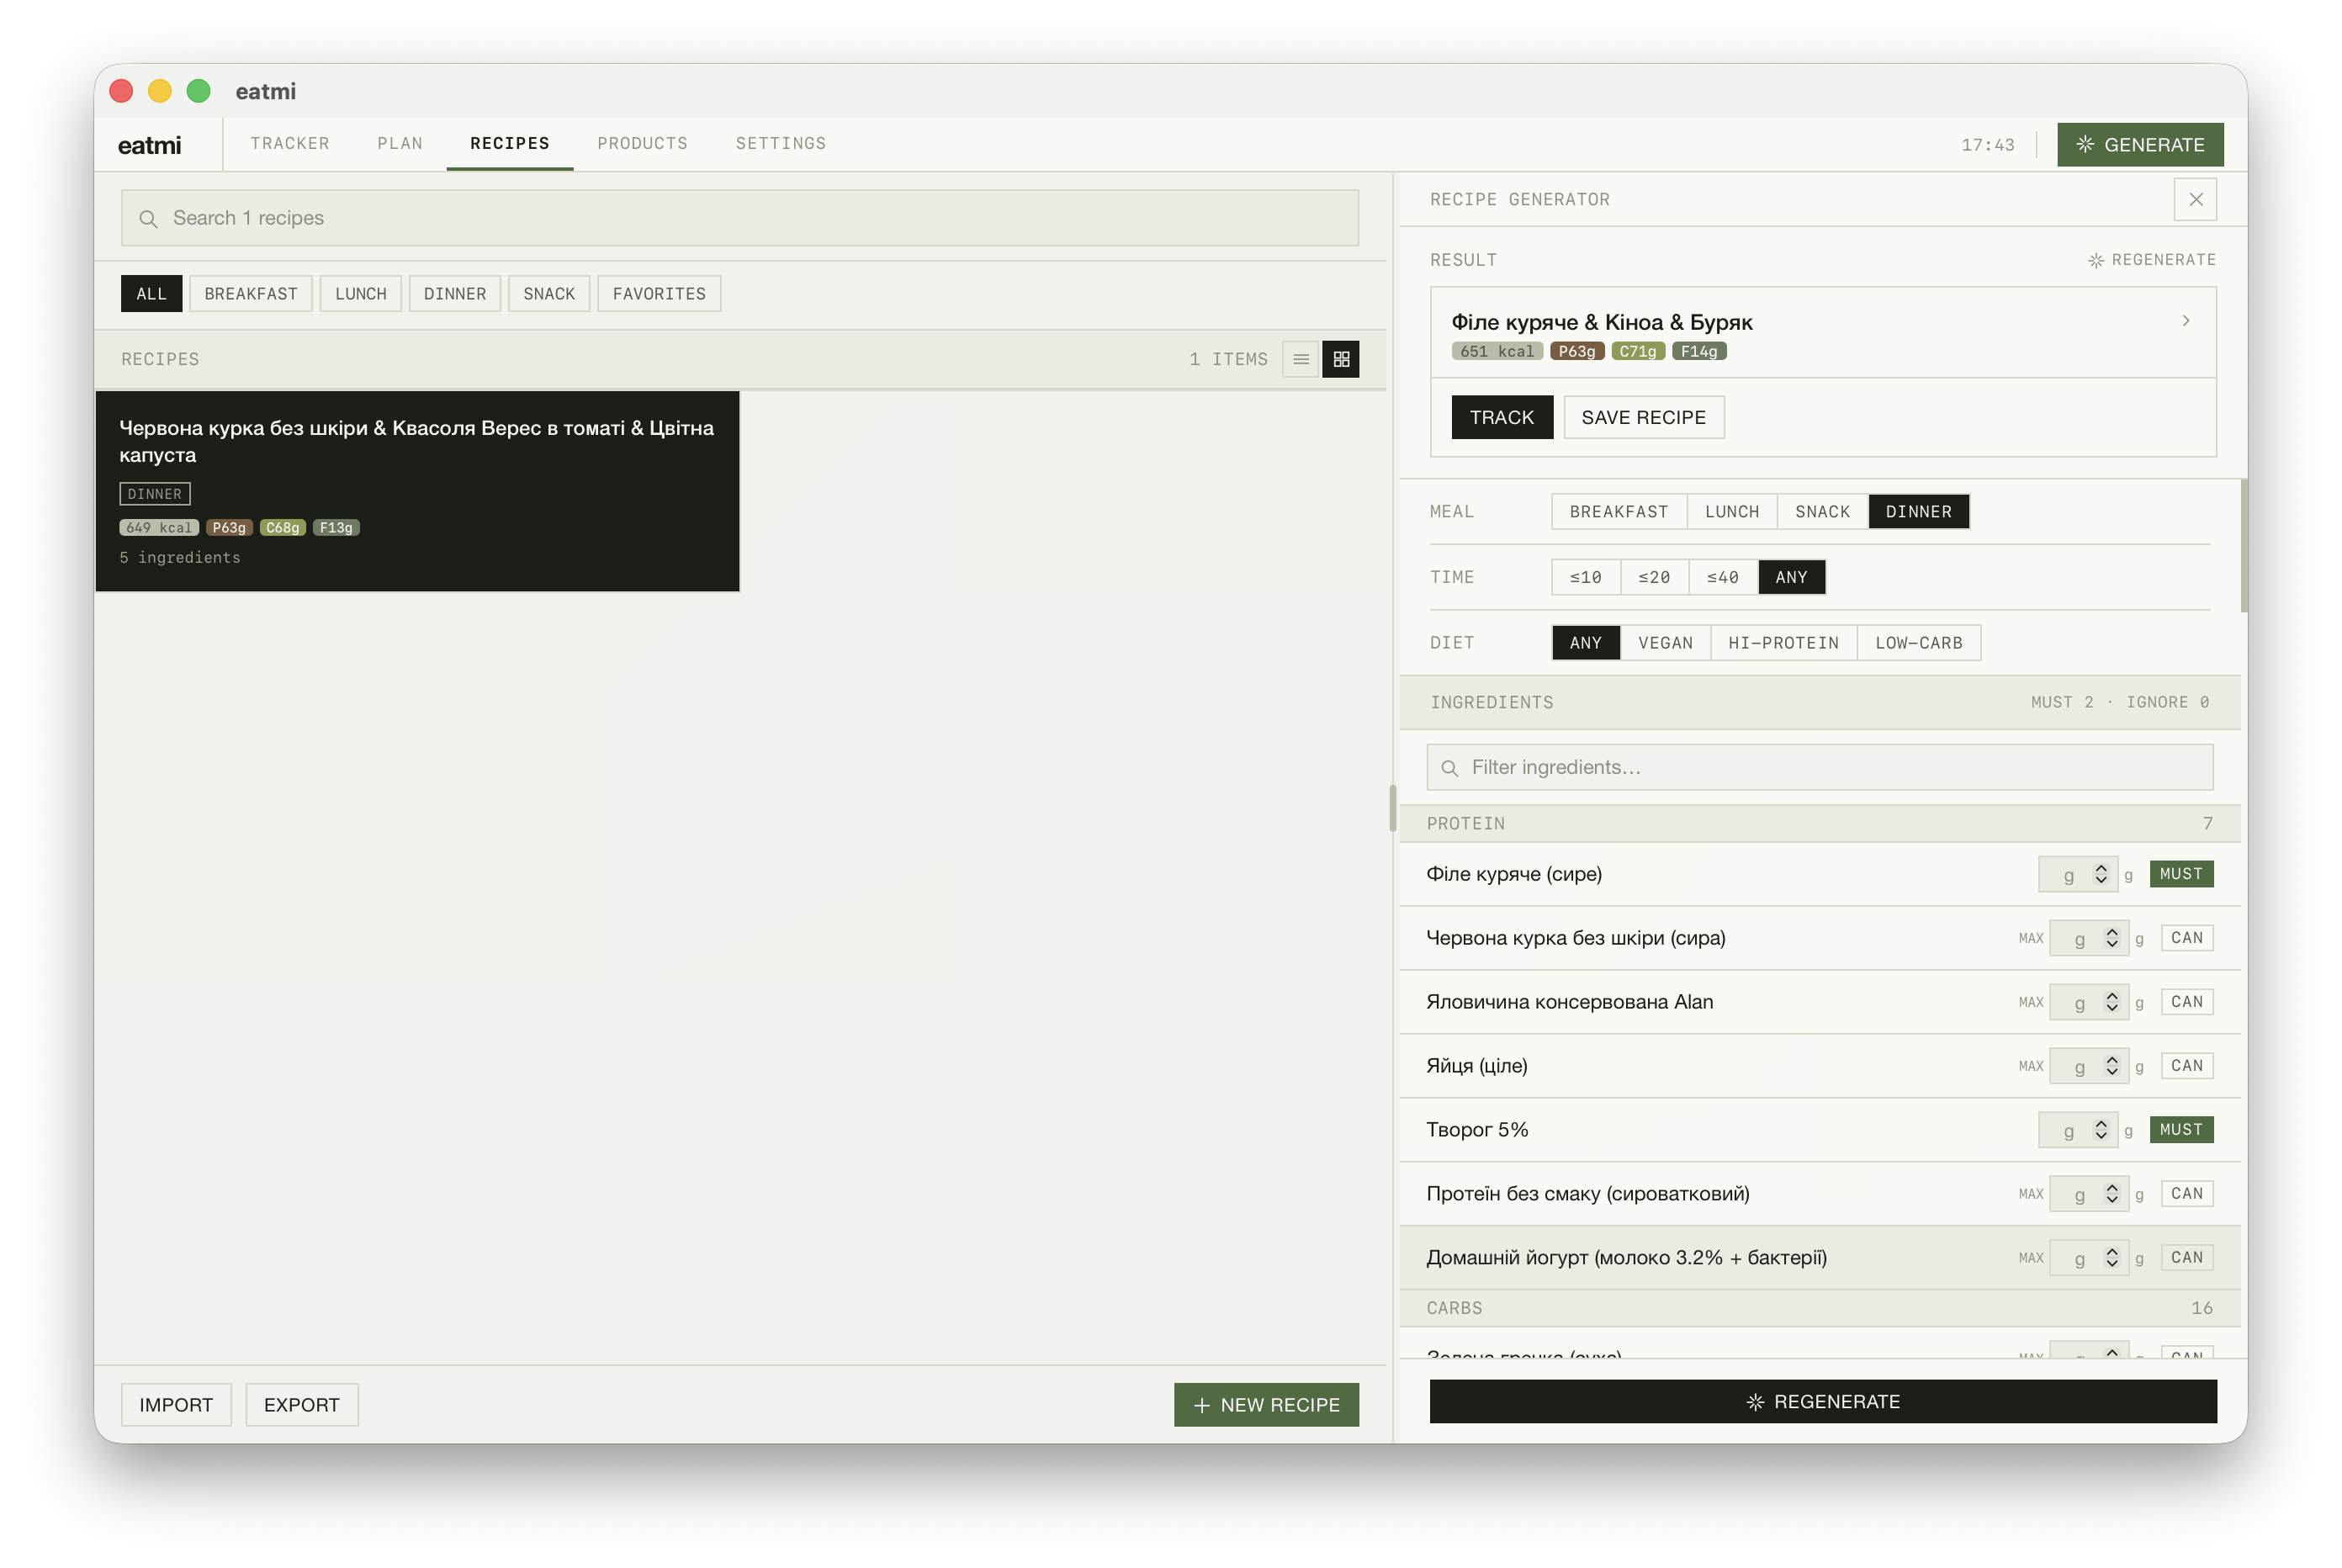Screen dimensions: 2342x1568
Task: Click max grams stepper for Яйця
Action: (2112, 1066)
